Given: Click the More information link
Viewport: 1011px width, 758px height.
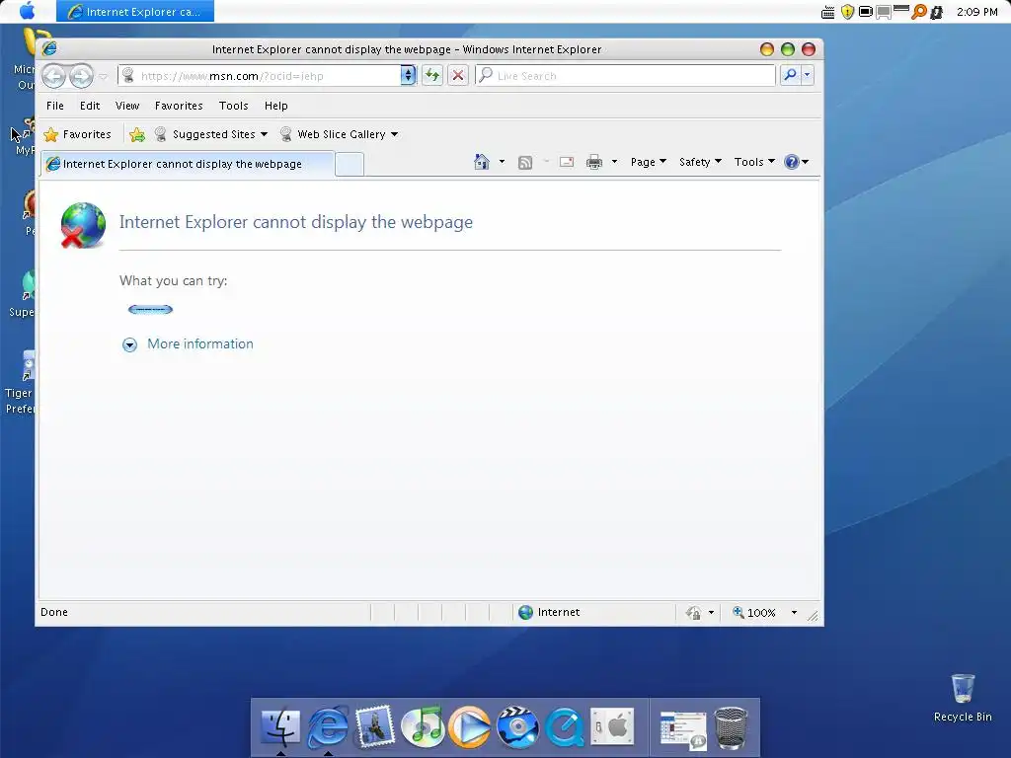Looking at the screenshot, I should (x=199, y=343).
